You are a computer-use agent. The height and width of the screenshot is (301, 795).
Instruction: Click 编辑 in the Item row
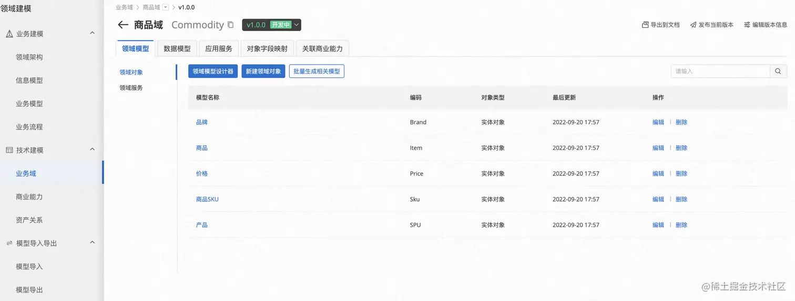coord(658,148)
